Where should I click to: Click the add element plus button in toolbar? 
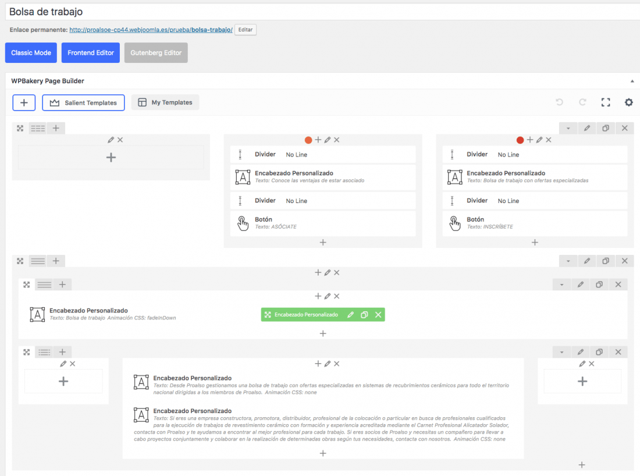tap(24, 102)
